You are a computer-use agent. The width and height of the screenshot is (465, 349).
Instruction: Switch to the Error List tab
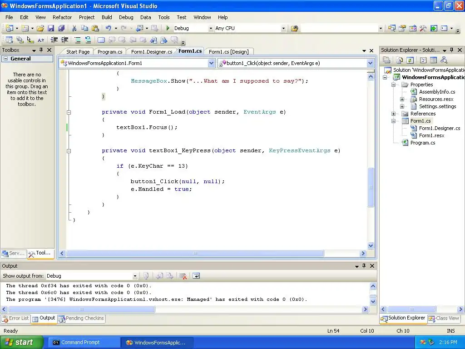pyautogui.click(x=15, y=318)
